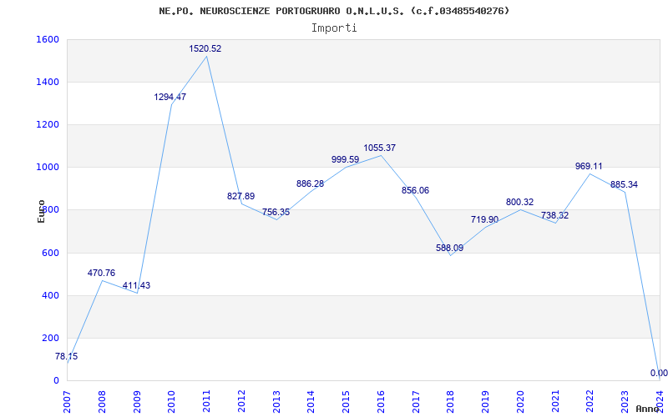Select the 2020 year label
668x417 pixels.
coord(520,402)
